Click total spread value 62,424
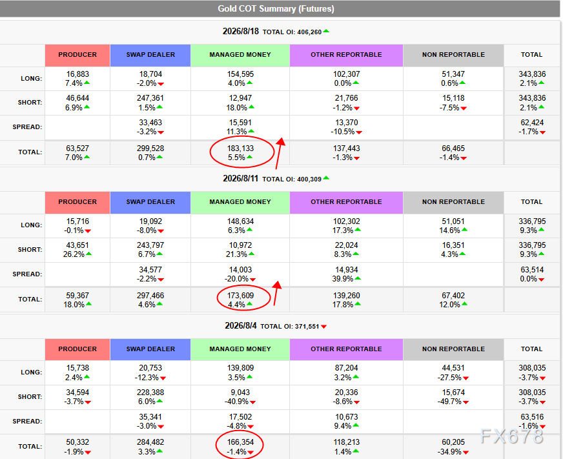 (532, 123)
